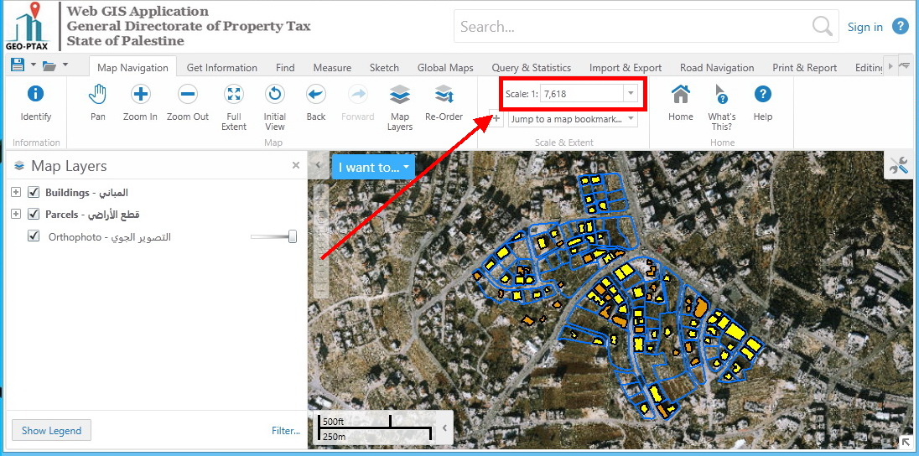
Task: Go to Home from the toolbar
Action: (x=681, y=103)
